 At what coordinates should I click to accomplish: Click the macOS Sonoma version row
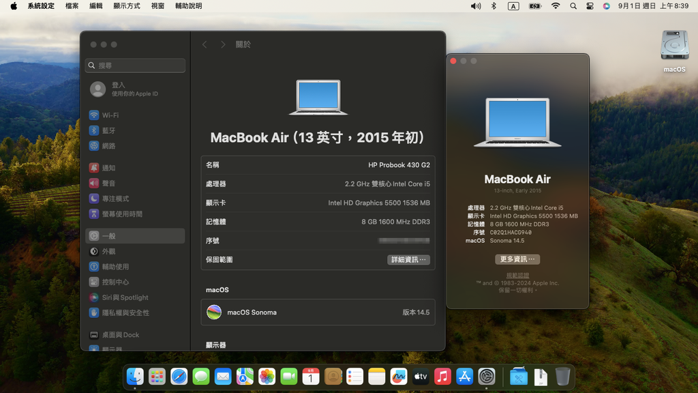pos(318,312)
